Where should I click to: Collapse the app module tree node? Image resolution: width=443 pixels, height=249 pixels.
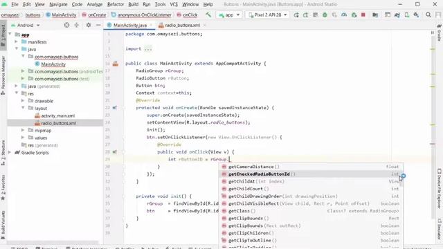click(10, 34)
